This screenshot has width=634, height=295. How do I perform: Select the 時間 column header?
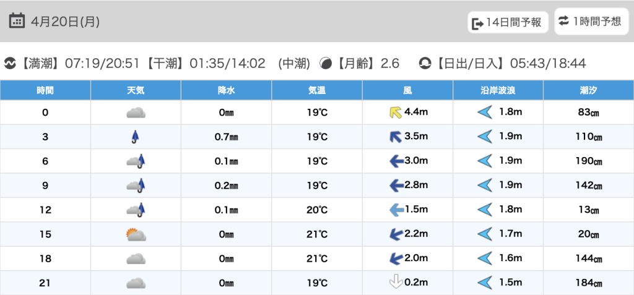point(45,90)
